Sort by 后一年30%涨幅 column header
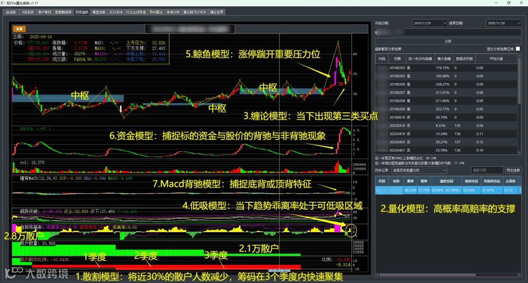Image resolution: width=528 pixels, height=283 pixels. click(x=419, y=59)
